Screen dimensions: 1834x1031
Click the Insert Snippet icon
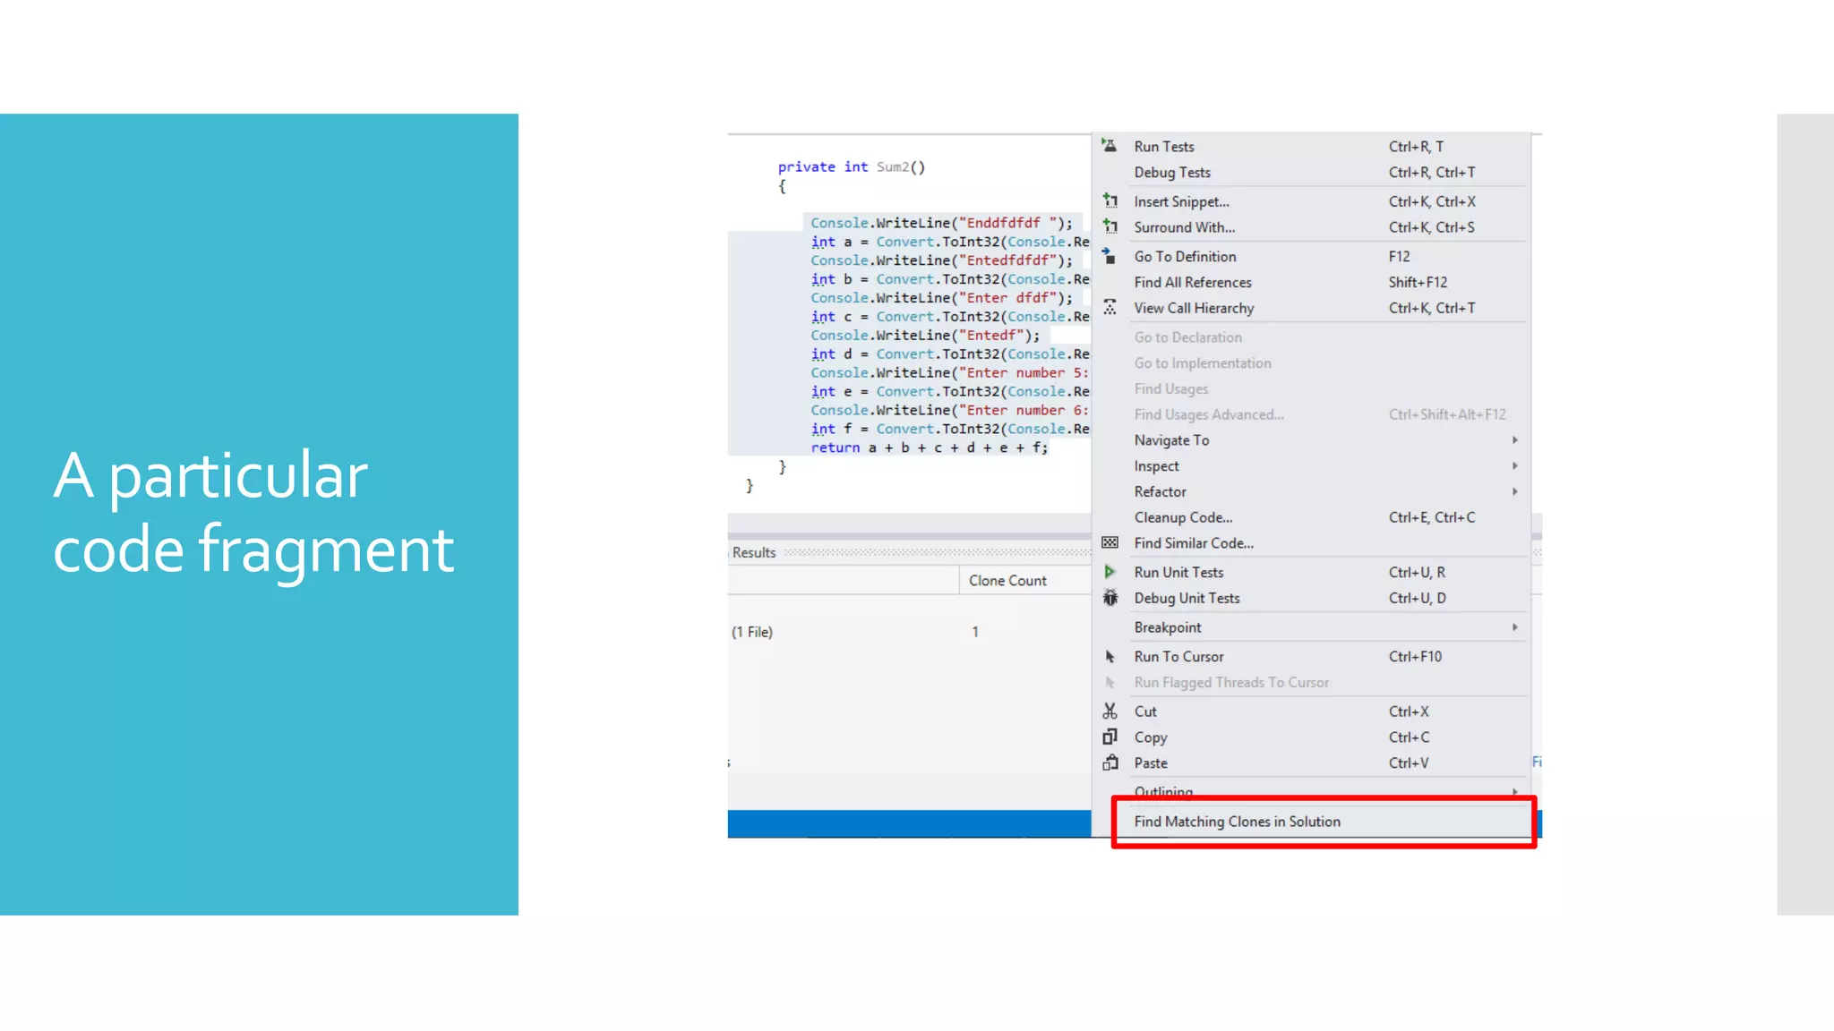point(1110,201)
